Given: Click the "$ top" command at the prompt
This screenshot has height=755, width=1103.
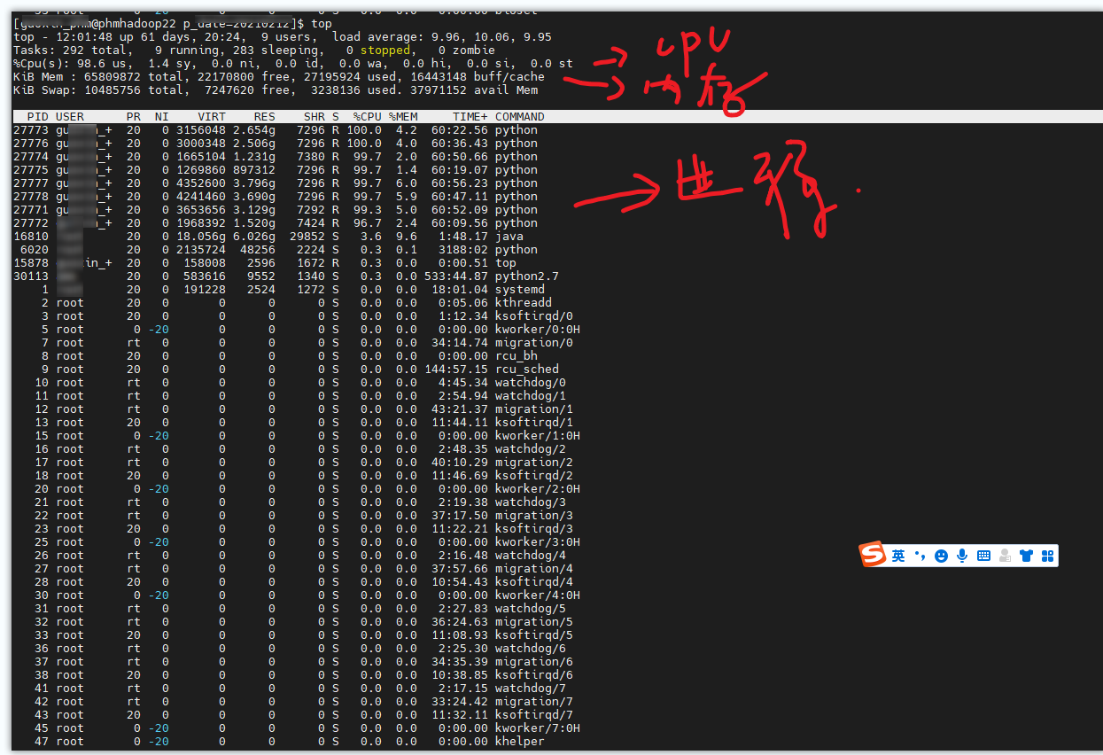Looking at the screenshot, I should [315, 24].
